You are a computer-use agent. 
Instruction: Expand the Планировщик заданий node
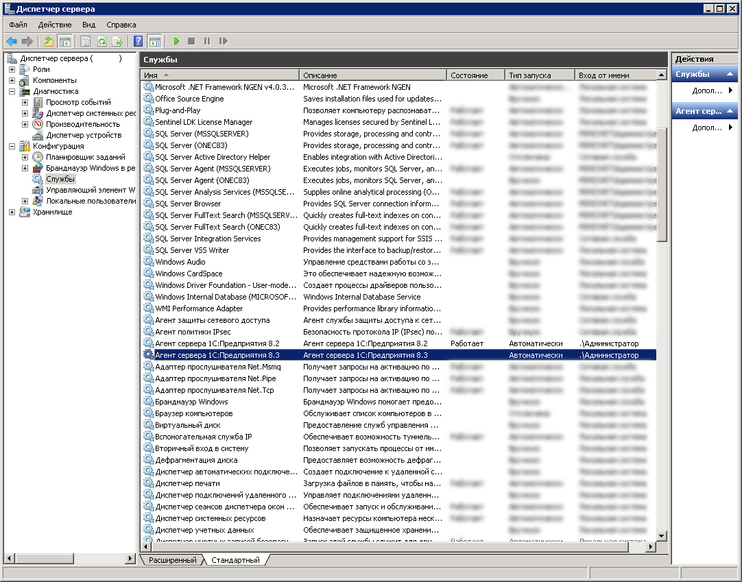coord(25,157)
